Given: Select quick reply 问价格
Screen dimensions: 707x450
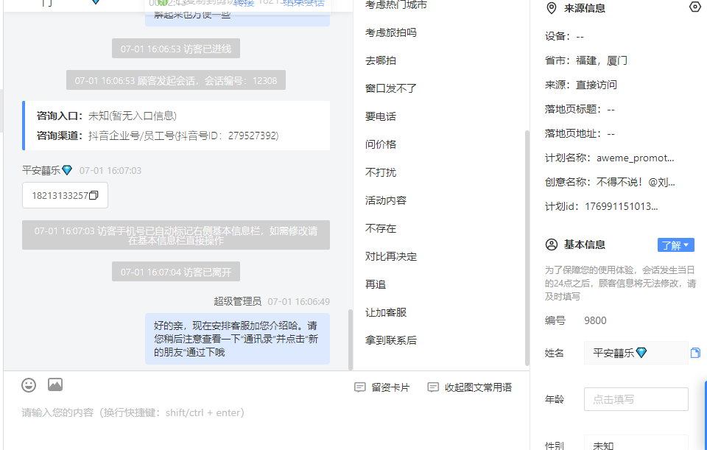Looking at the screenshot, I should 381,144.
